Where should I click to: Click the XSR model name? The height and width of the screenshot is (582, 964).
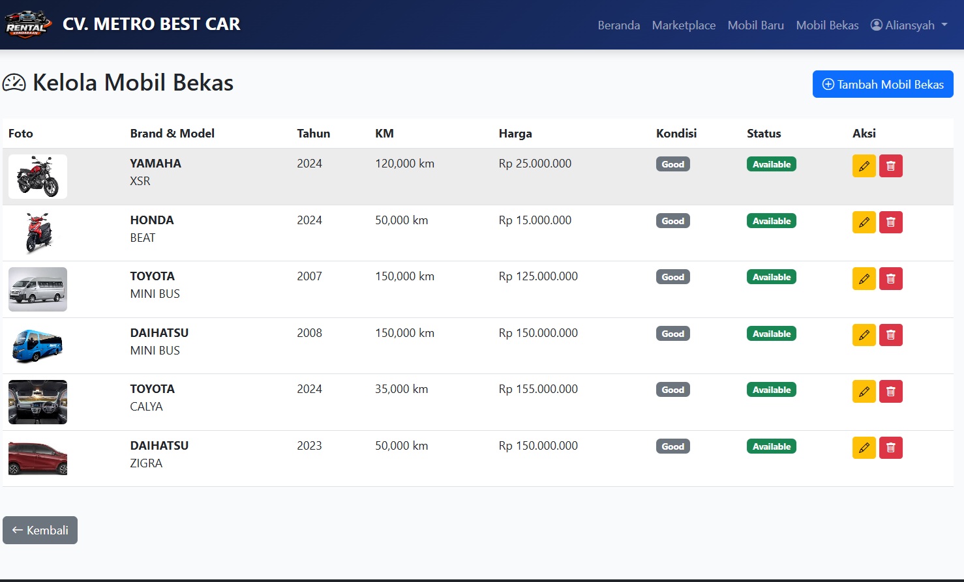tap(140, 181)
